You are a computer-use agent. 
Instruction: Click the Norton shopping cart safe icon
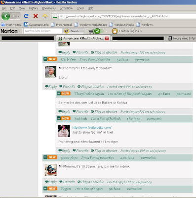point(94,31)
